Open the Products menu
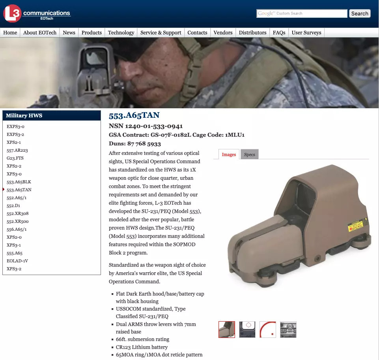The height and width of the screenshot is (360, 379). point(91,33)
